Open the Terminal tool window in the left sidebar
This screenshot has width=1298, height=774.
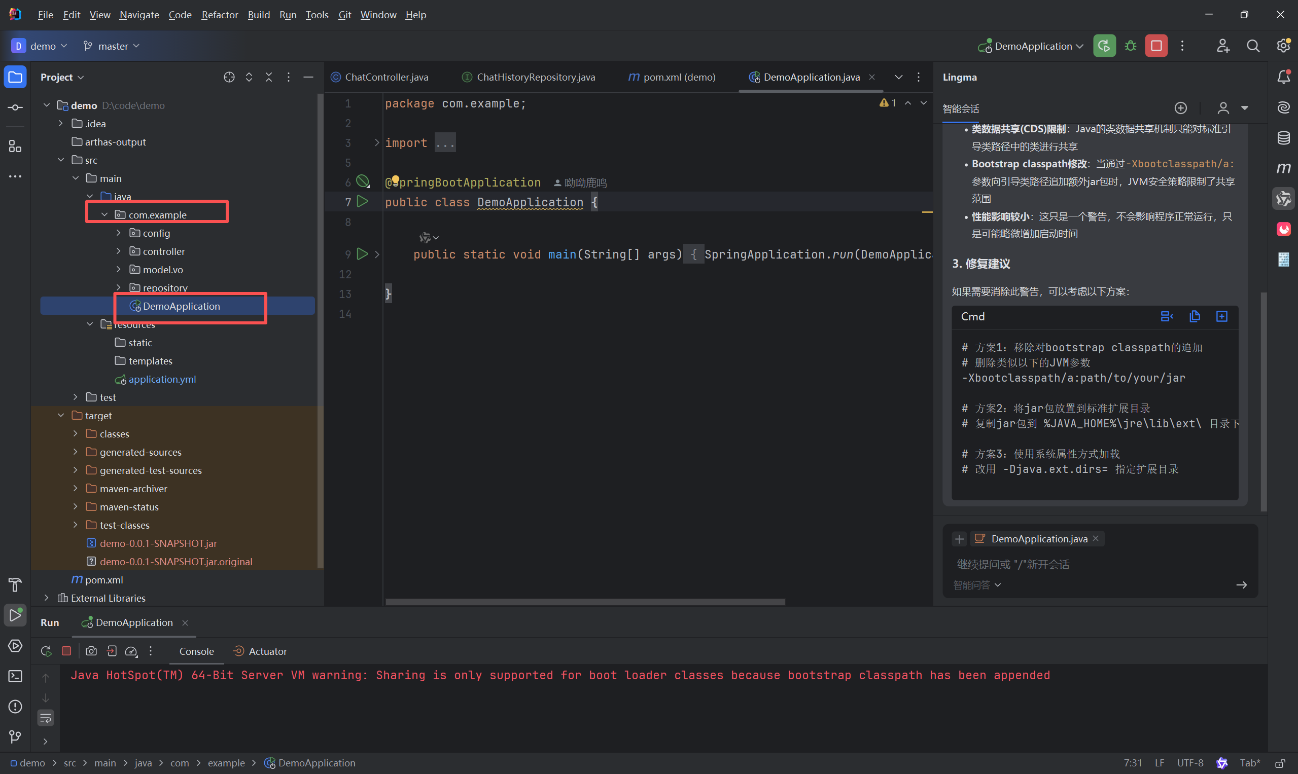[15, 676]
